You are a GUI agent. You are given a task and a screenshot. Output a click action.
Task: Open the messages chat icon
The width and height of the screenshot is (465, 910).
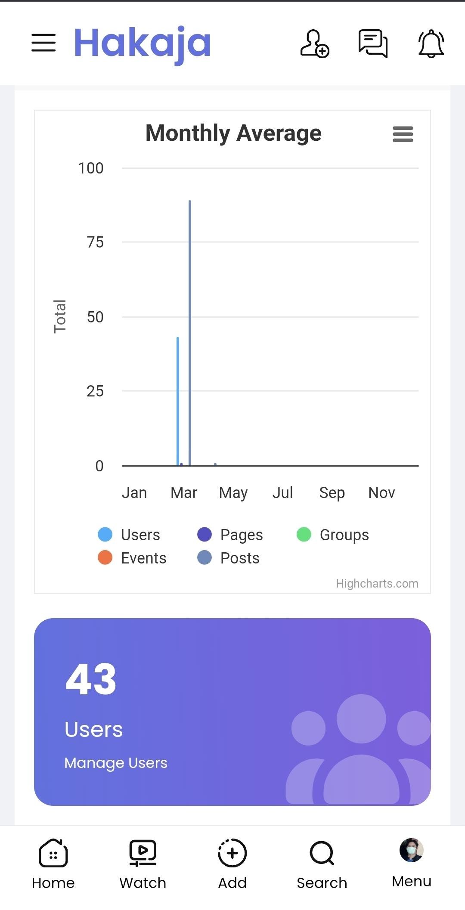coord(373,43)
